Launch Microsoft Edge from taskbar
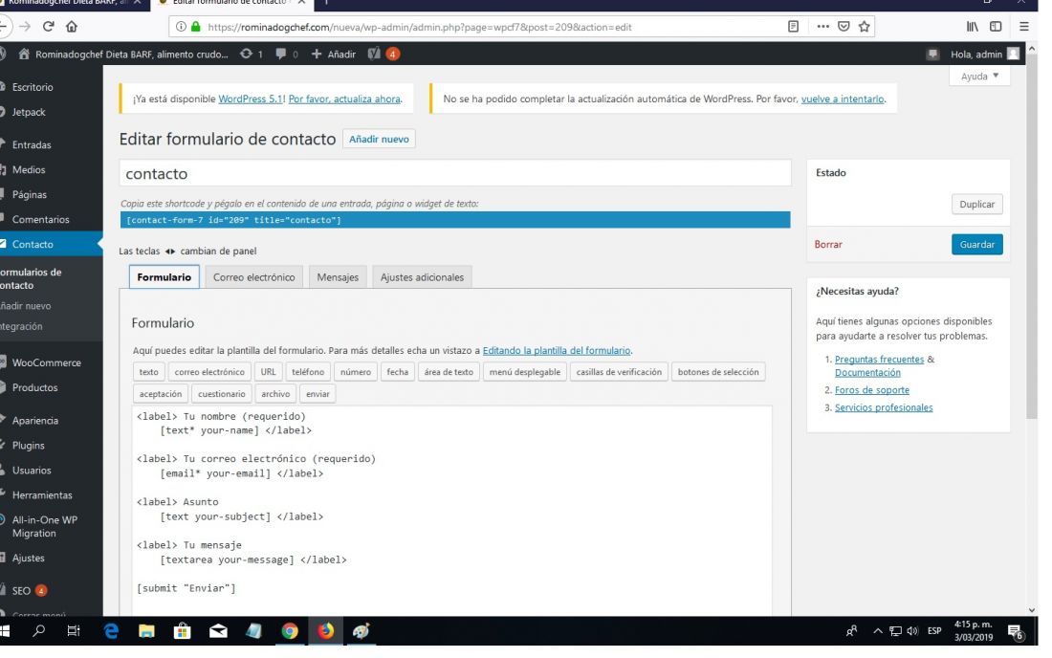Screen dimensions: 1052x658 pos(111,631)
